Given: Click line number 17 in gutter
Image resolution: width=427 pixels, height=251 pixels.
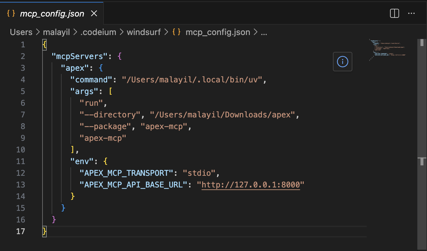Looking at the screenshot, I should tap(20, 231).
